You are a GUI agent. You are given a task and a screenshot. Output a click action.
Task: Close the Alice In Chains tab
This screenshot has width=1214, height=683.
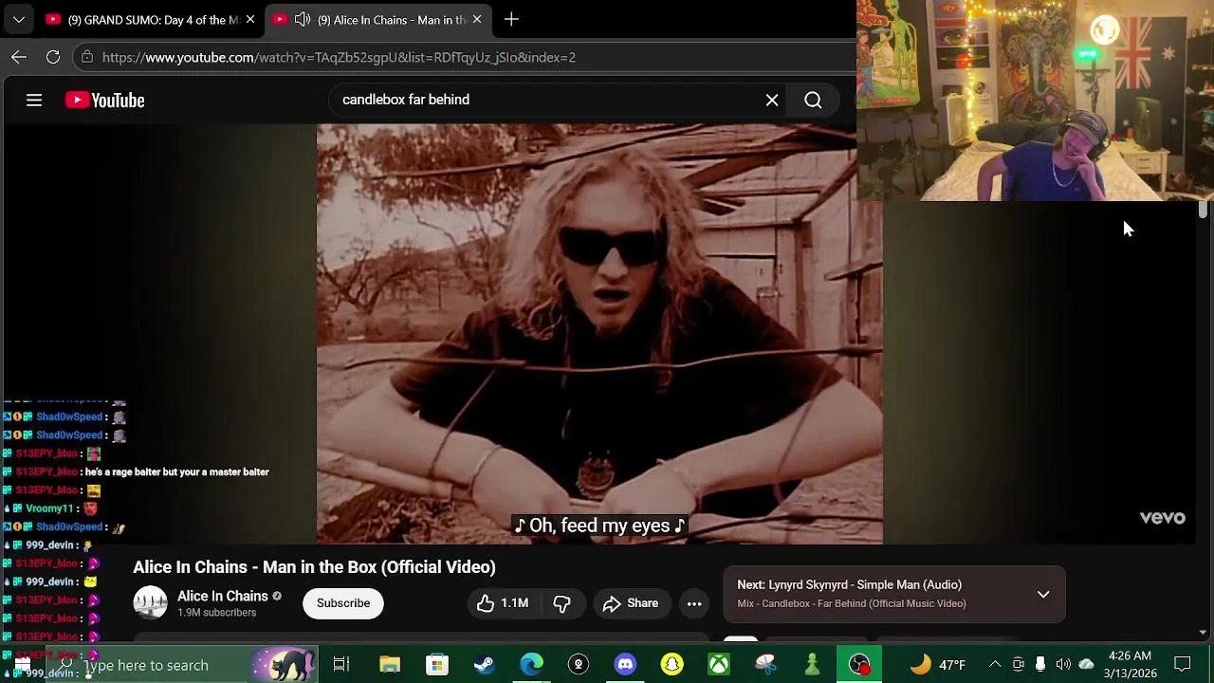[x=477, y=19]
